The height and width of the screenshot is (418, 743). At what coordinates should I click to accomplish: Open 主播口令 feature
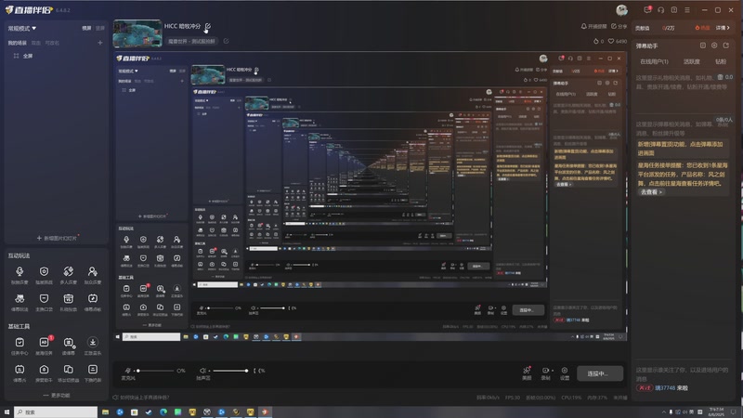(44, 302)
